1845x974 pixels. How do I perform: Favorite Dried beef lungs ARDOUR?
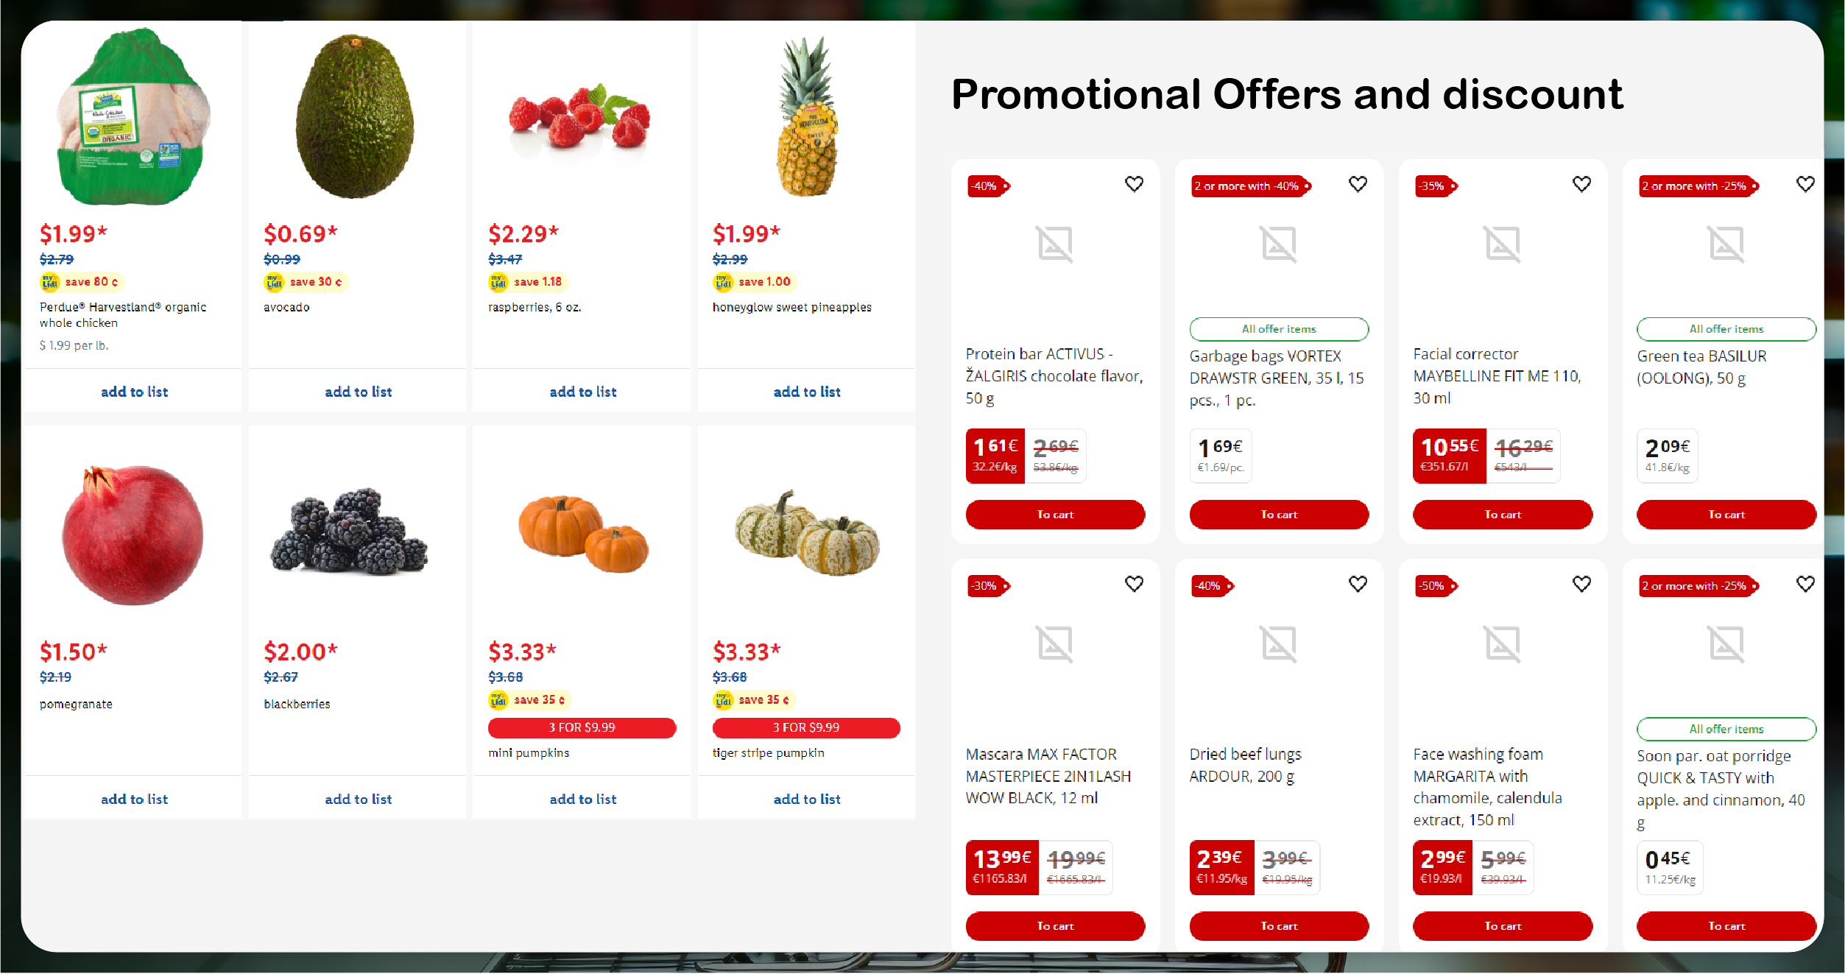1358,584
